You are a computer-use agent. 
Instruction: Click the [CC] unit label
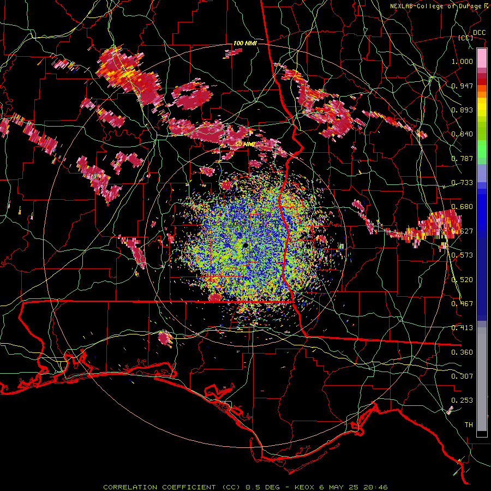click(x=465, y=38)
